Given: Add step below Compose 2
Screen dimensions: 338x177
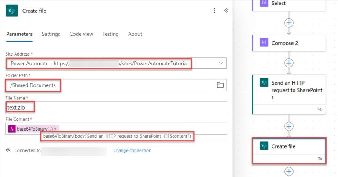Looking at the screenshot, I should 289,63.
